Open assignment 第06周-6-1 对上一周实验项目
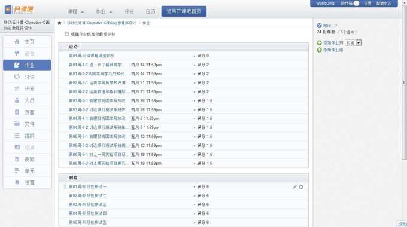This screenshot has width=407, height=227. (99, 154)
